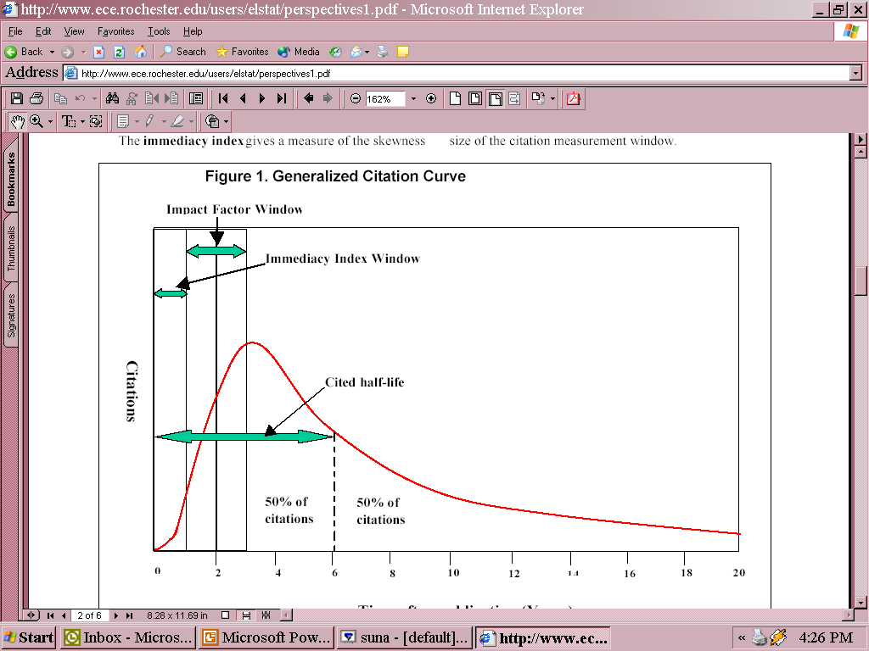Open the Favorites menu
869x651 pixels.
click(115, 31)
